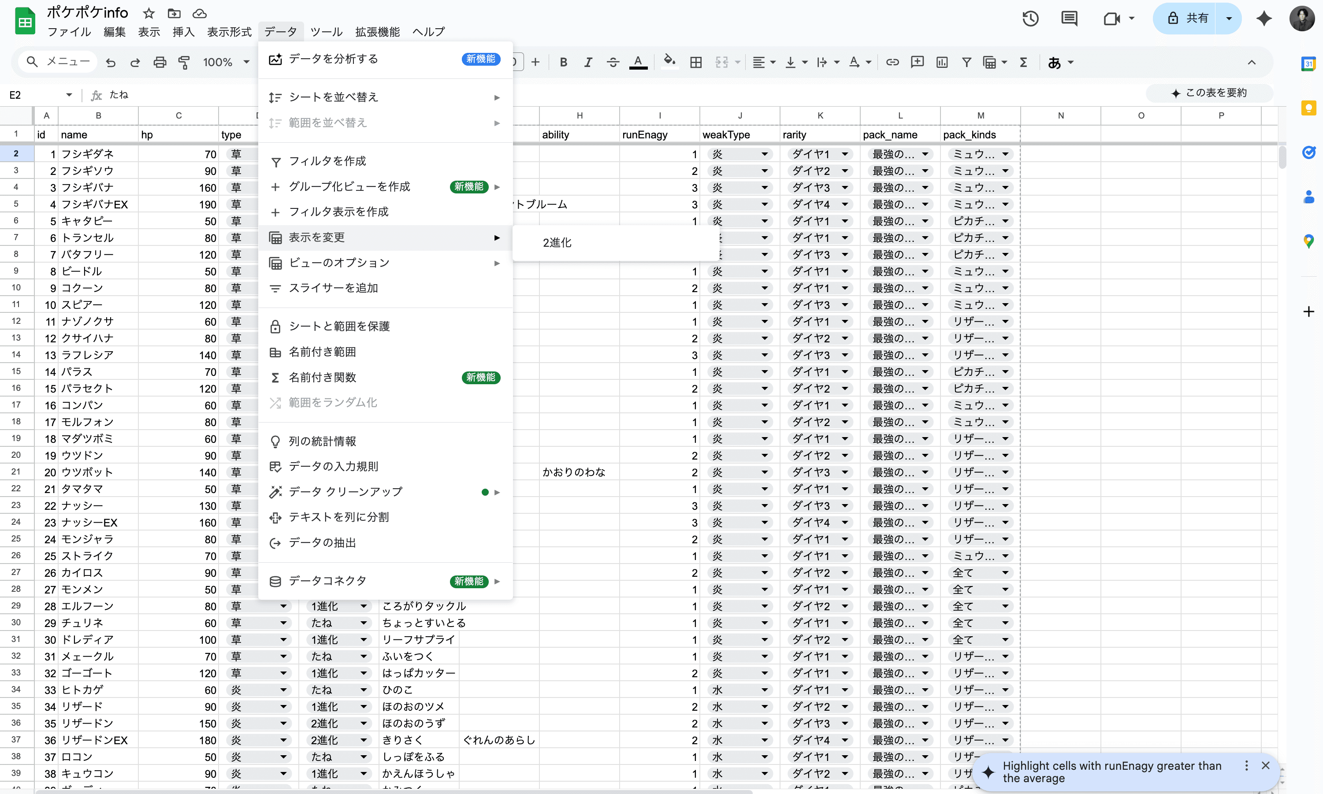Select データを分析する menu entry
The height and width of the screenshot is (794, 1323).
385,59
